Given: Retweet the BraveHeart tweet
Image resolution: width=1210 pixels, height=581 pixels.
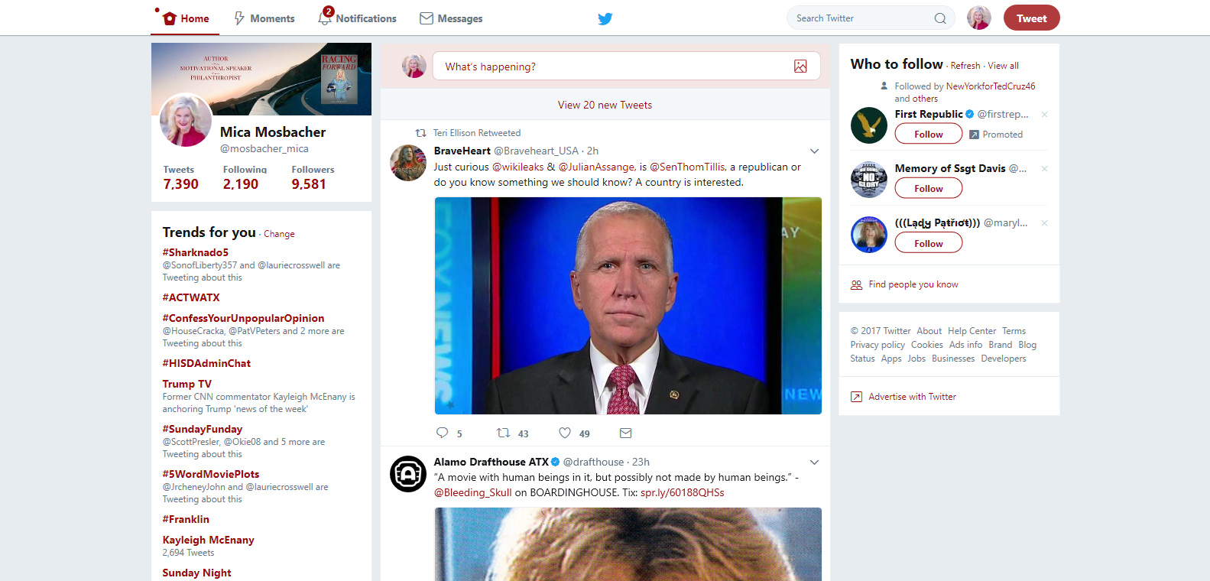Looking at the screenshot, I should click(503, 433).
